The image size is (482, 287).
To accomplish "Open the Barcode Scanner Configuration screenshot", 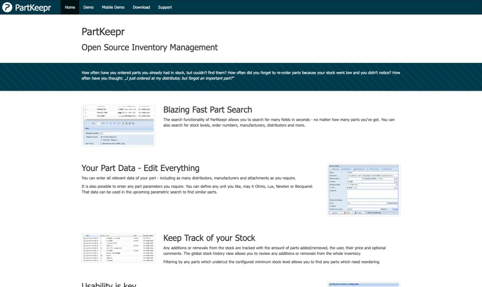I will pos(364,284).
